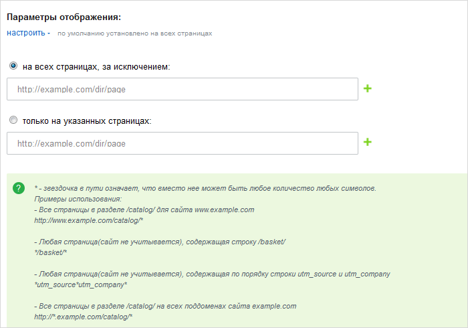Focus the URL field under 'только на указанных страницах'
The width and height of the screenshot is (468, 328).
point(183,143)
